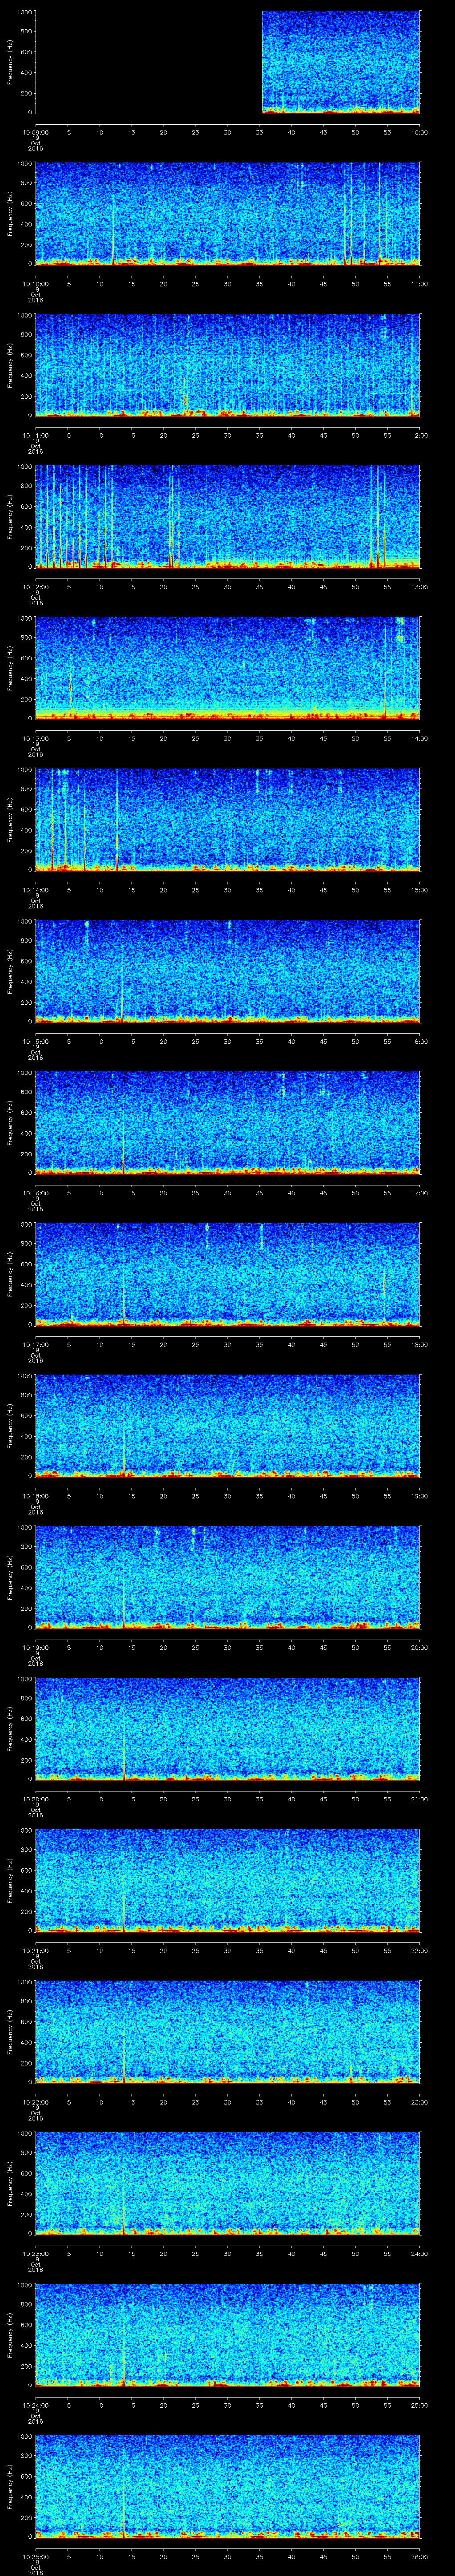Click the spectrogram panel starting at 10:20:00
The height and width of the screenshot is (2576, 455).
click(x=228, y=1729)
